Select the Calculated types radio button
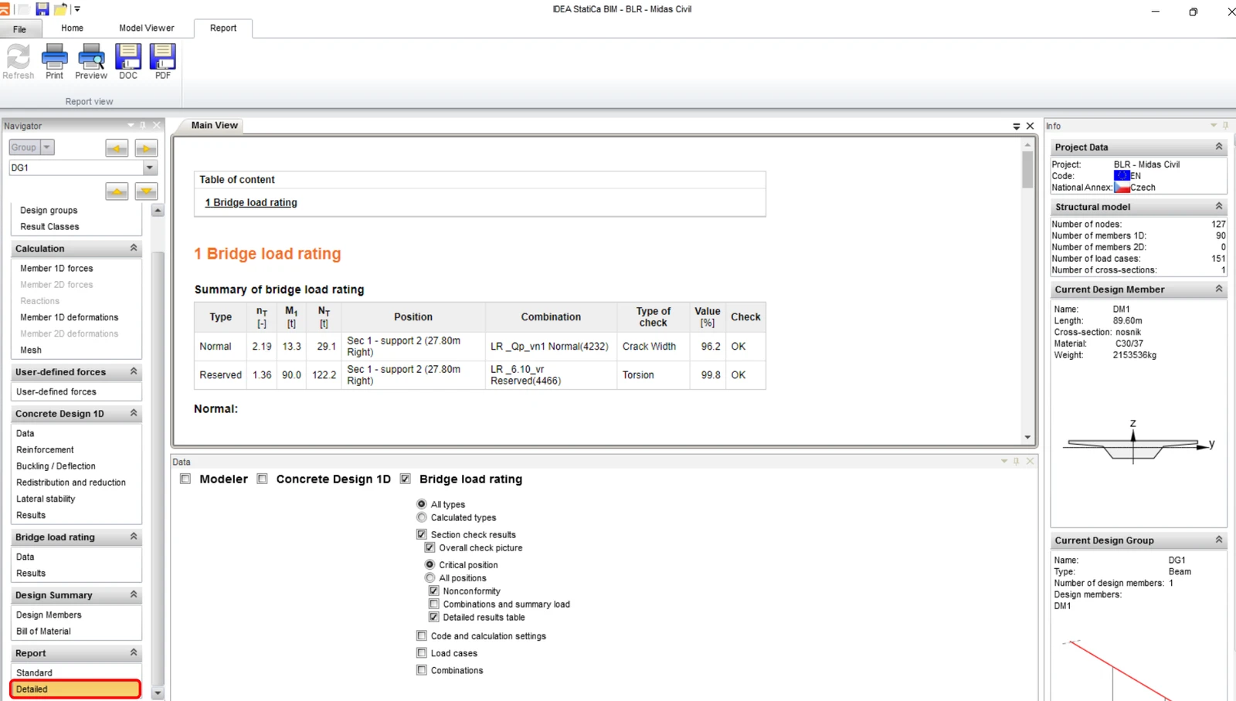The width and height of the screenshot is (1236, 701). pyautogui.click(x=422, y=517)
